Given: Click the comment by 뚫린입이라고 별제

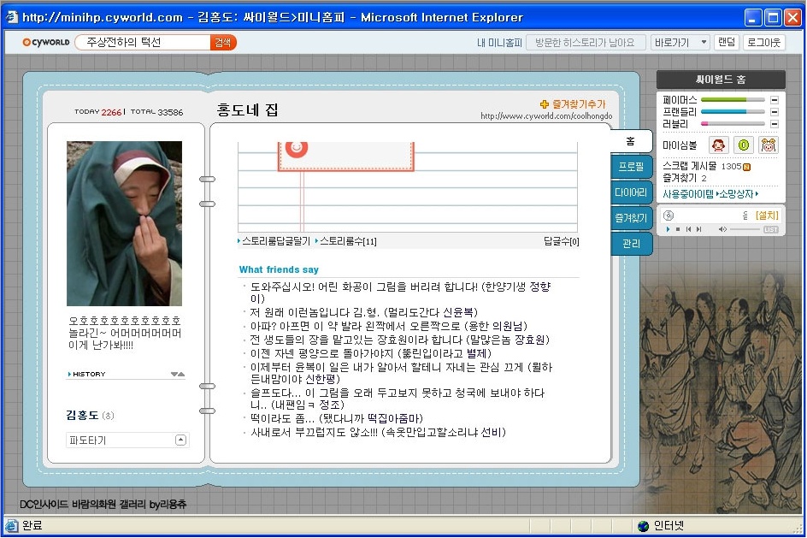Looking at the screenshot, I should pyautogui.click(x=370, y=354).
